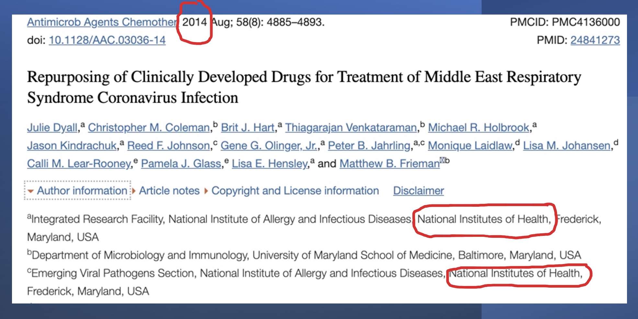Open Thiagarajan Venkataraman's author link
This screenshot has height=319, width=638.
pos(351,127)
